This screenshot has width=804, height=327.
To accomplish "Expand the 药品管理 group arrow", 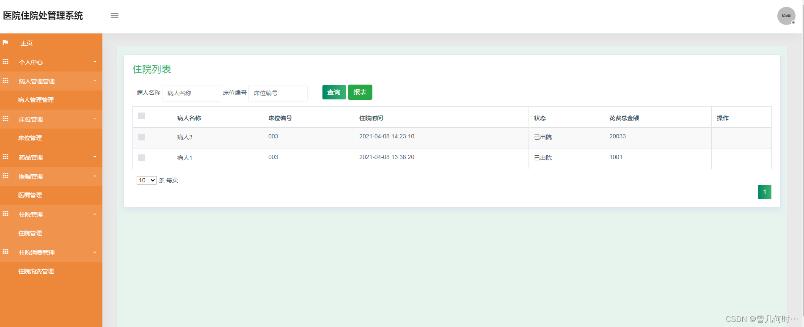I will click(x=95, y=157).
